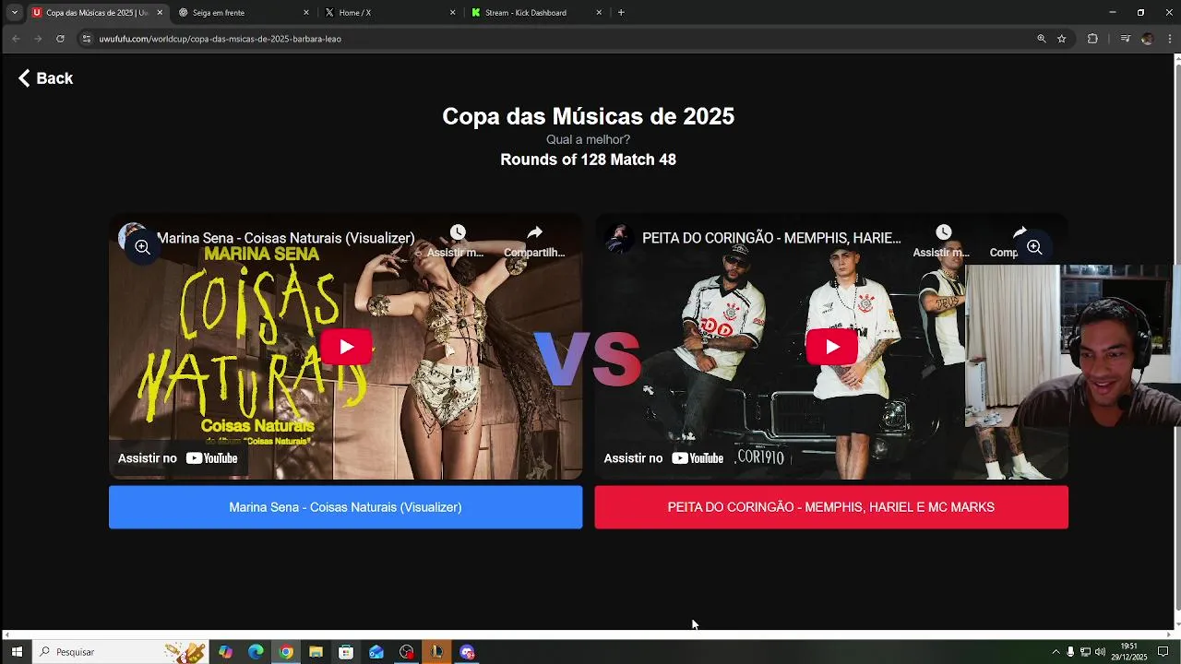
Task: Click the PEITA DO CORINGÃO channel avatar
Action: coord(617,238)
